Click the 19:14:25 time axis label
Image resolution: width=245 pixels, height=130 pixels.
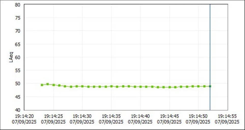(53, 116)
